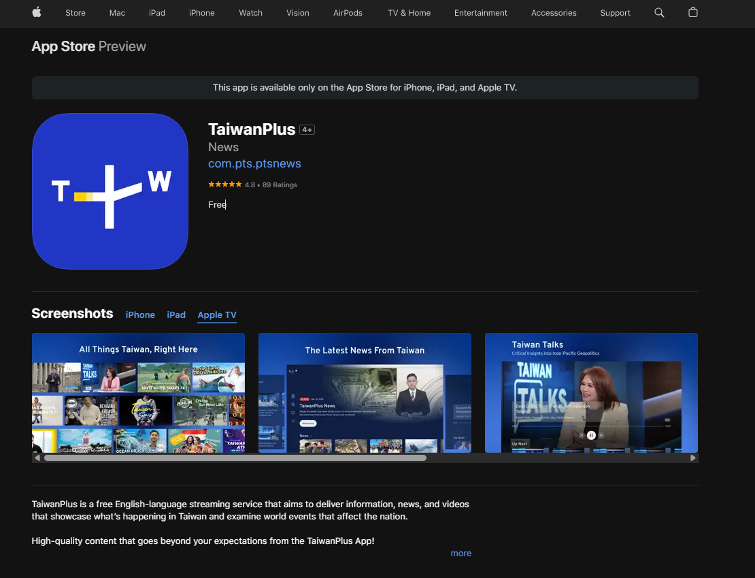Click the 4+ age rating badge
755x578 pixels.
(307, 129)
